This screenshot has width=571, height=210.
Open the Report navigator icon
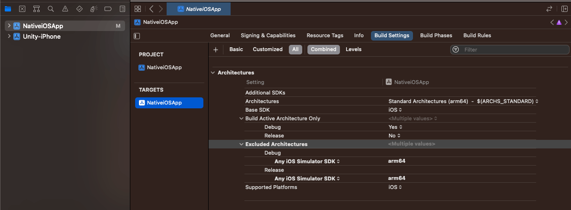123,9
